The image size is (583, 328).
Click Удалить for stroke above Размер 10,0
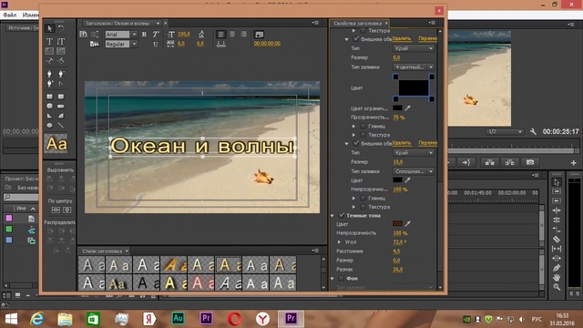point(402,143)
